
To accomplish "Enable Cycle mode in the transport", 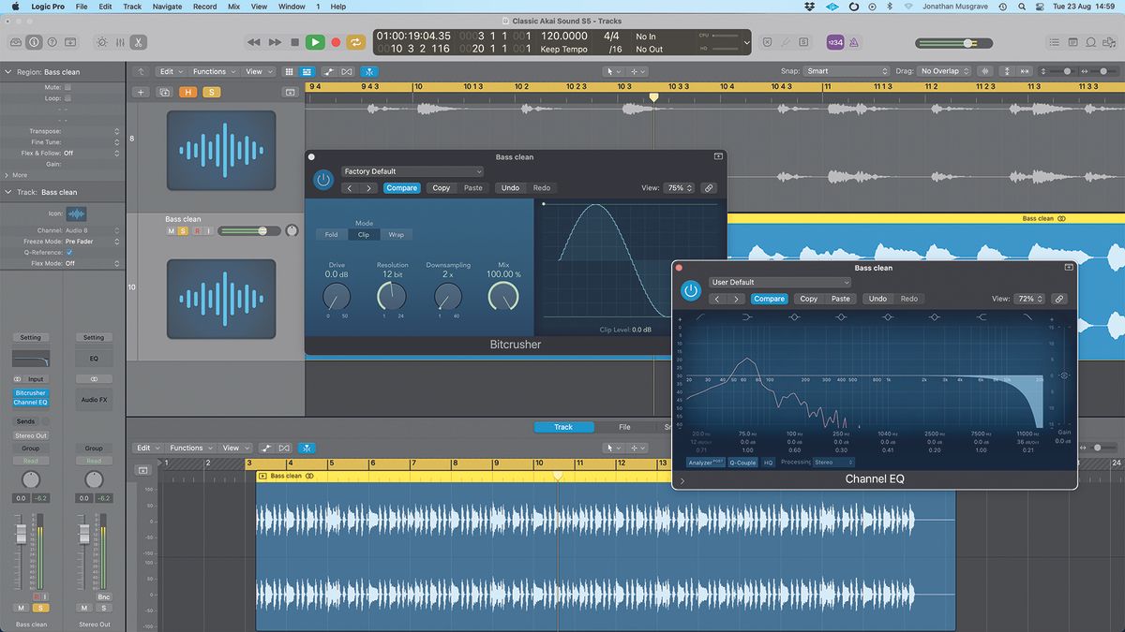I will click(x=355, y=42).
